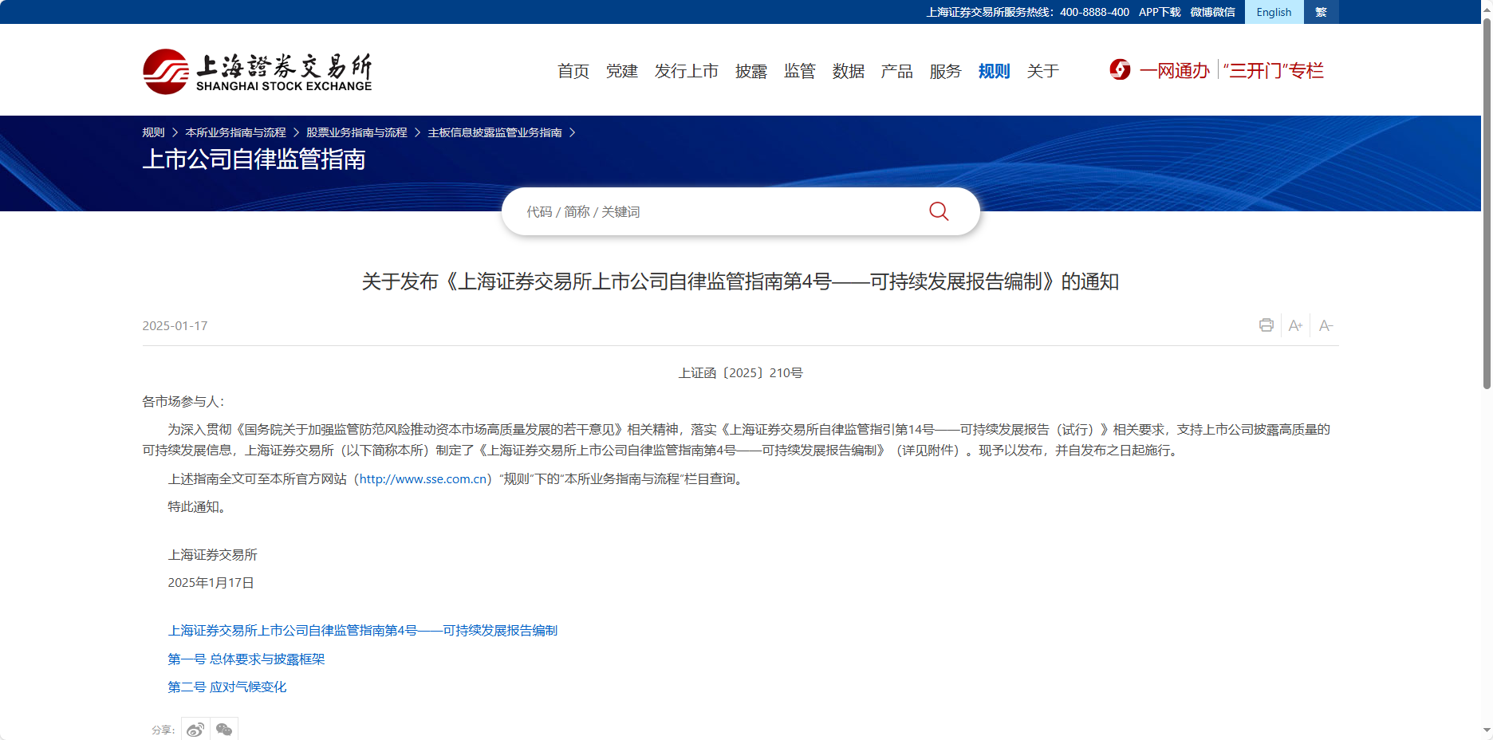The width and height of the screenshot is (1493, 740).
Task: Open attachment 上市公司自律监管指南第4号 link
Action: click(363, 631)
